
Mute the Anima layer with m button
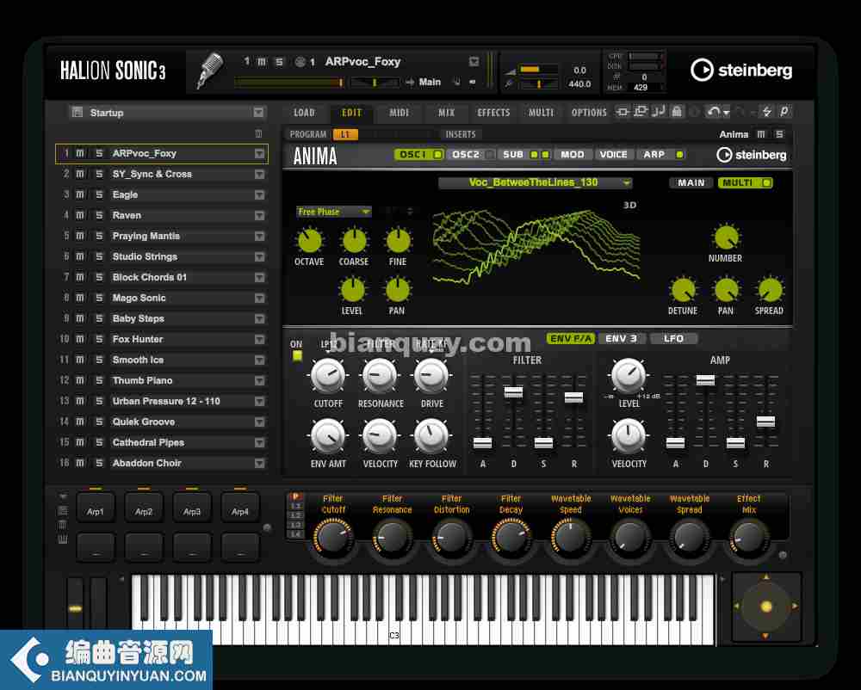761,134
